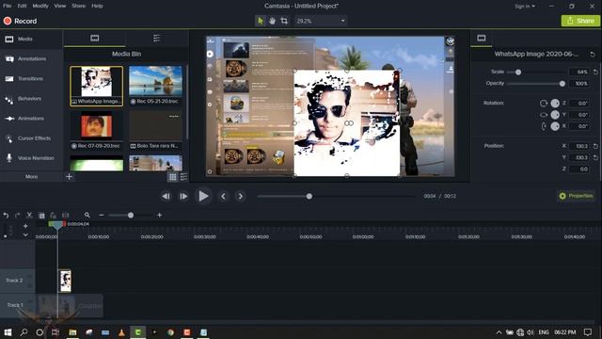
Task: Zoom out timeline with minus button
Action: 102,216
